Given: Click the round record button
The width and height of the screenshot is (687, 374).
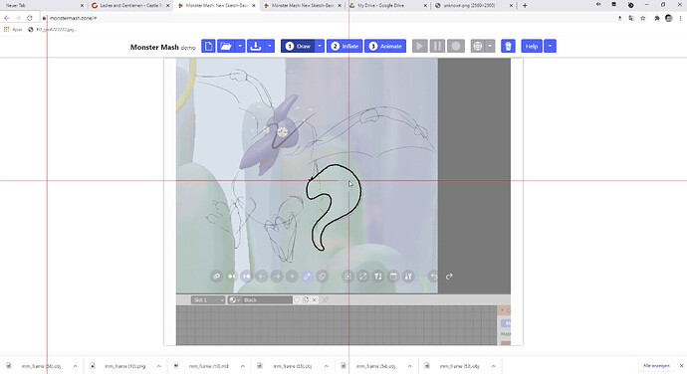Looking at the screenshot, I should [456, 46].
